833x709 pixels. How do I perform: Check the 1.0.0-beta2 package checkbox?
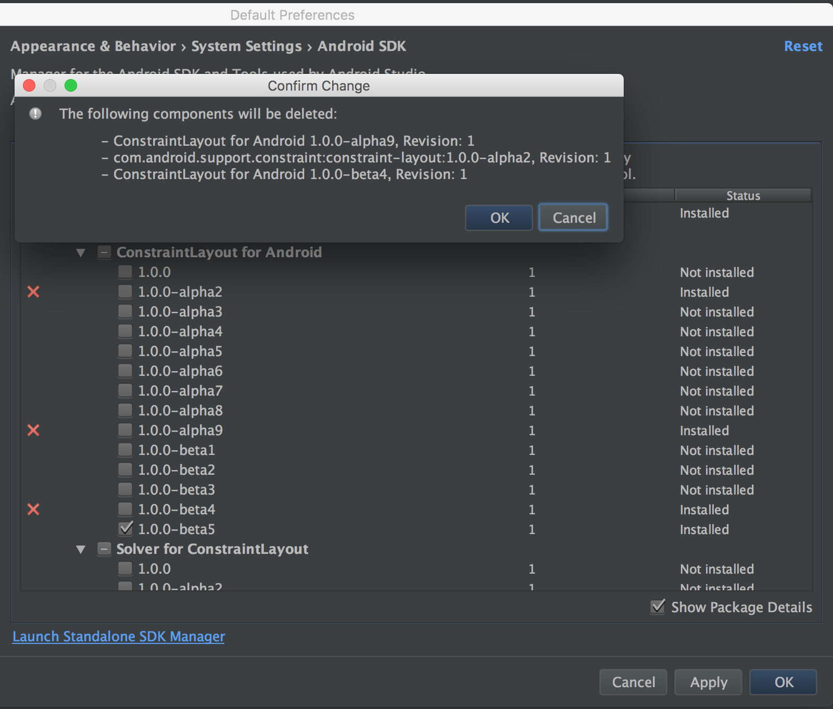pyautogui.click(x=125, y=470)
